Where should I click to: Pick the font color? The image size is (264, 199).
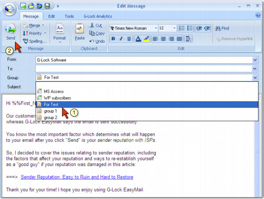point(138,39)
